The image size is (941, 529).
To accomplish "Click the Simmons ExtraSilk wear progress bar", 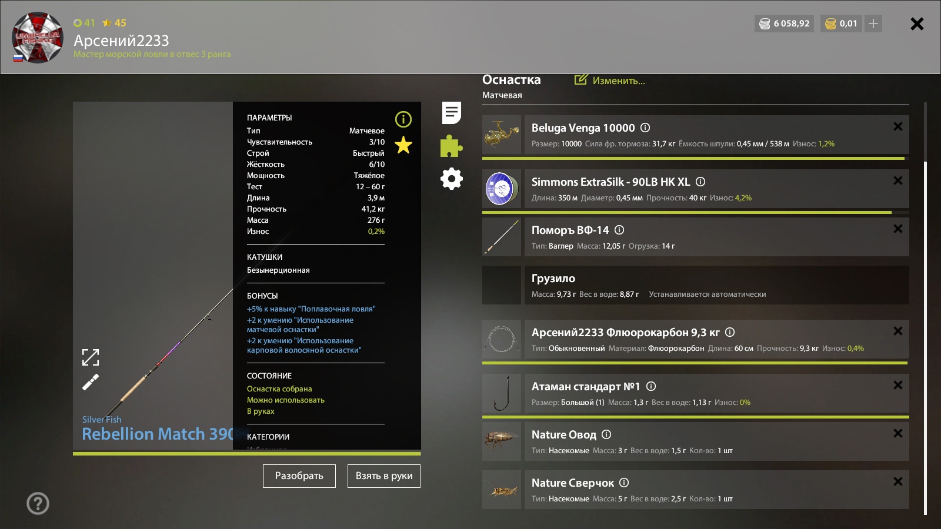I will [x=696, y=212].
